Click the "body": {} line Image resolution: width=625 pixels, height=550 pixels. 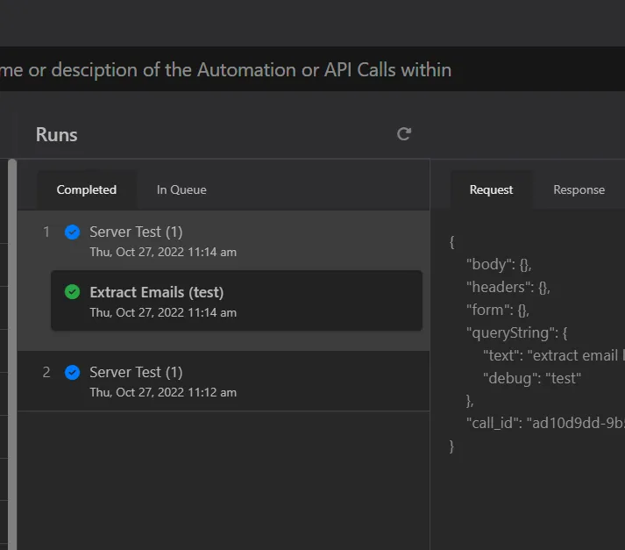point(499,264)
